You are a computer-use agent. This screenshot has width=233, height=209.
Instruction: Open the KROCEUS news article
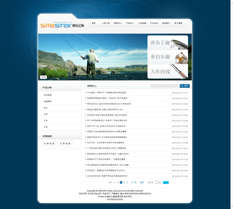pyautogui.click(x=109, y=104)
